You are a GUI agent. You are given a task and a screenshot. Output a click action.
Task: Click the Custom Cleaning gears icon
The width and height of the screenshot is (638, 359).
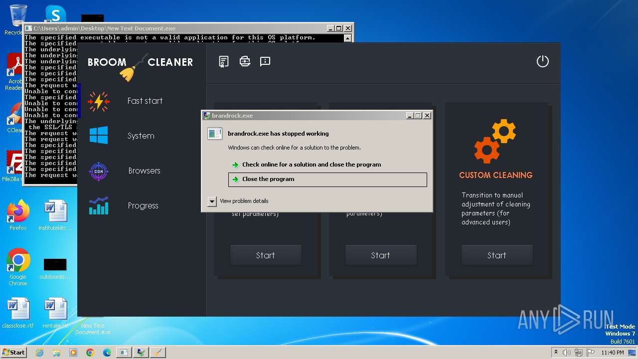[x=495, y=141]
